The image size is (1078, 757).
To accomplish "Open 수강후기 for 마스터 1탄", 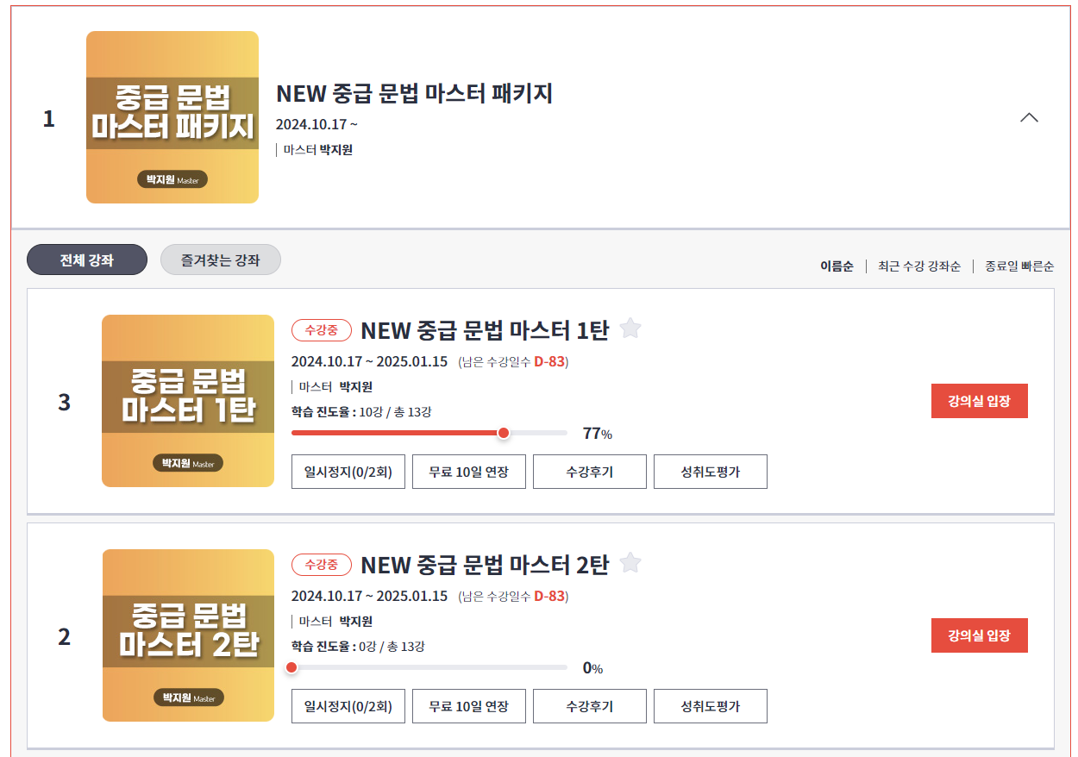I will [590, 472].
